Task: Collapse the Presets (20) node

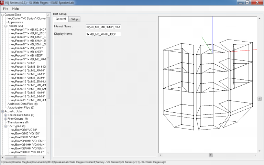Action: click(x=5, y=26)
